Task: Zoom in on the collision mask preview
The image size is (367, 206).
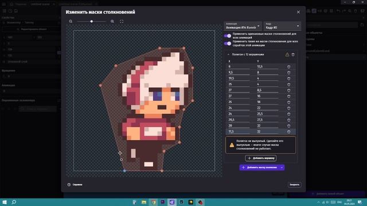Action: 112,21
